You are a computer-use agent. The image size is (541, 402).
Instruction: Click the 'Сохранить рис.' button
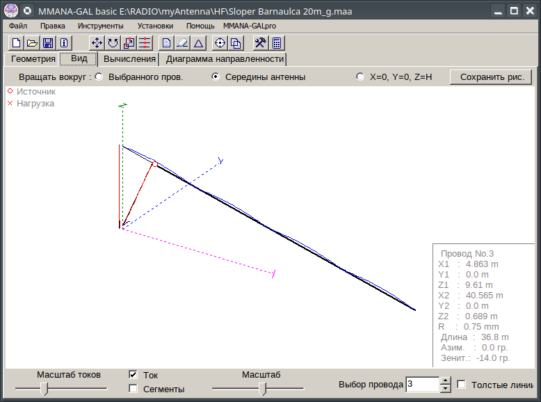pyautogui.click(x=492, y=77)
